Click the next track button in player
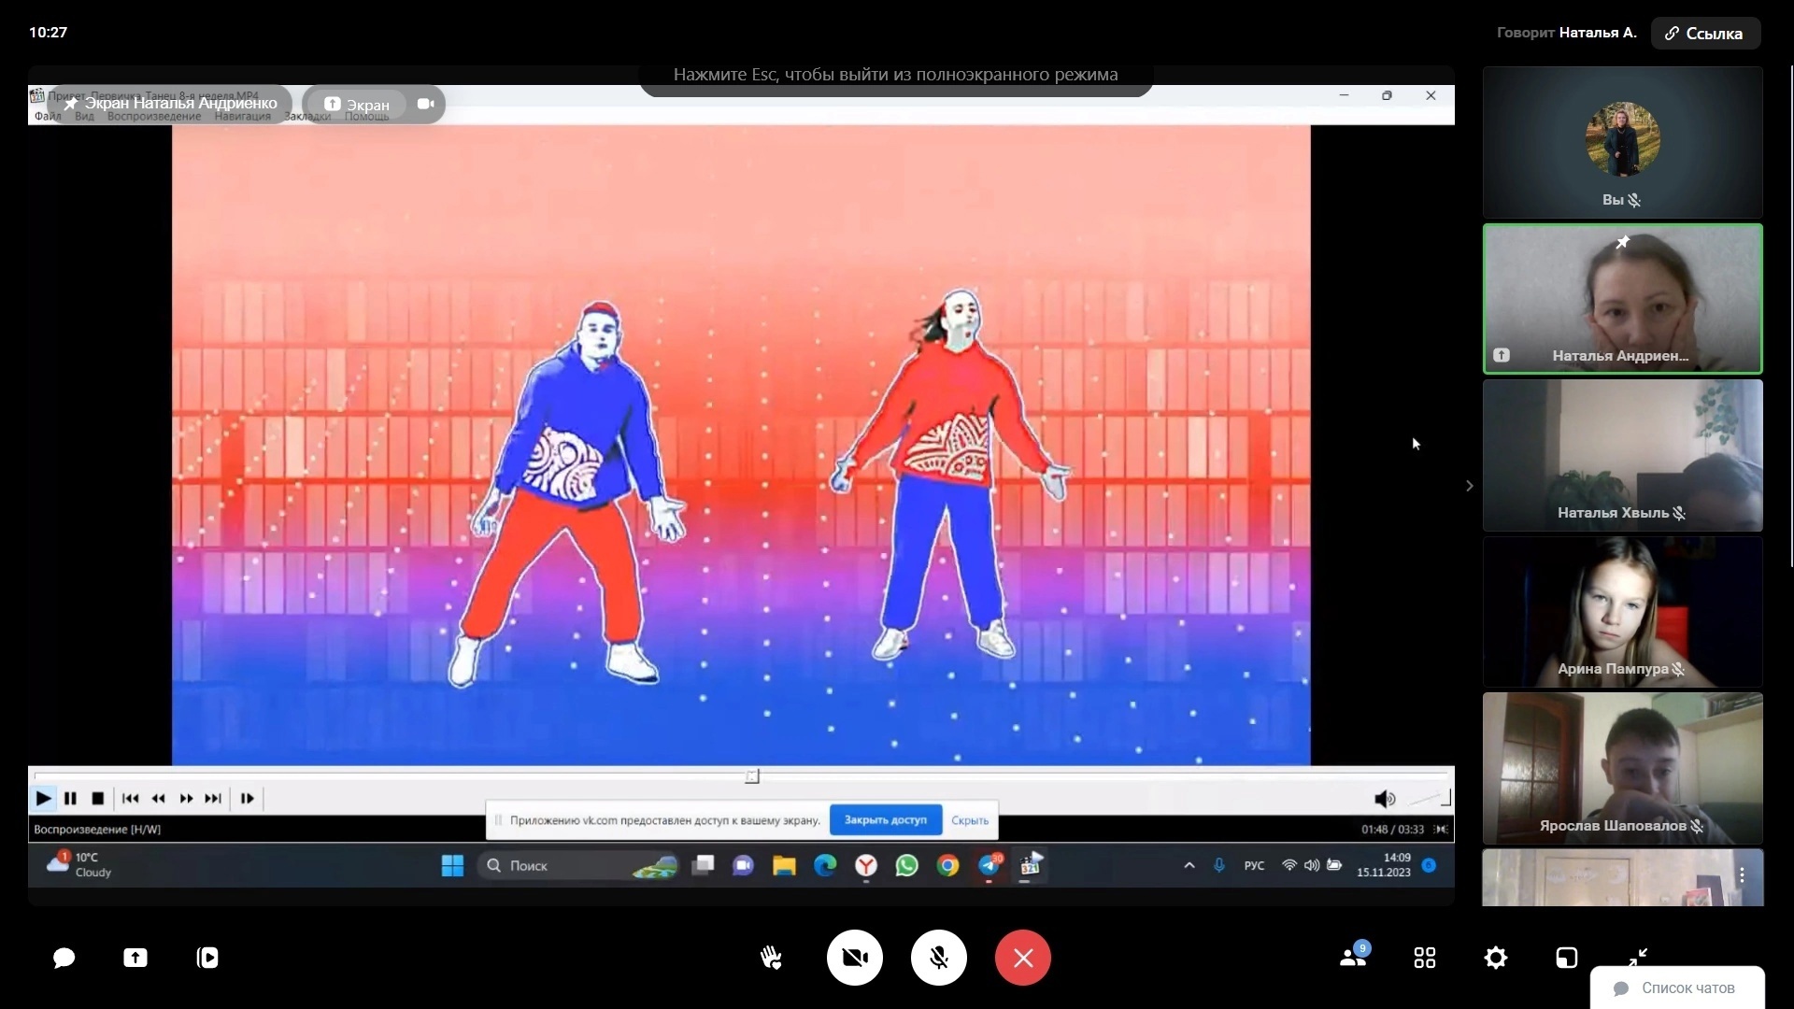 tap(213, 798)
